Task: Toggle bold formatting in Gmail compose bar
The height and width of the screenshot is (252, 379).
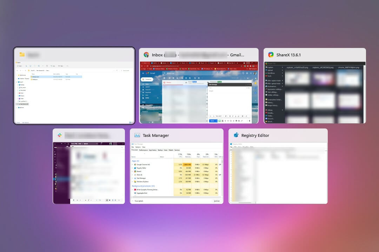Action: (230, 116)
